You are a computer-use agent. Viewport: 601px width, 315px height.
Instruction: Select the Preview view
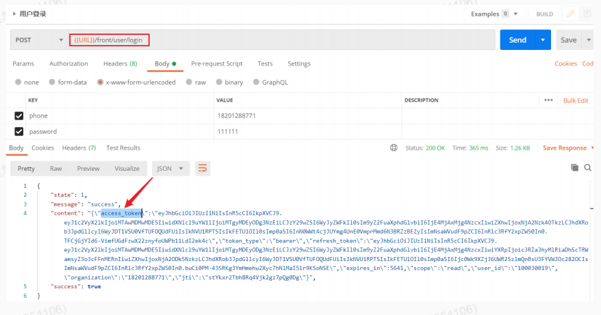(88, 168)
